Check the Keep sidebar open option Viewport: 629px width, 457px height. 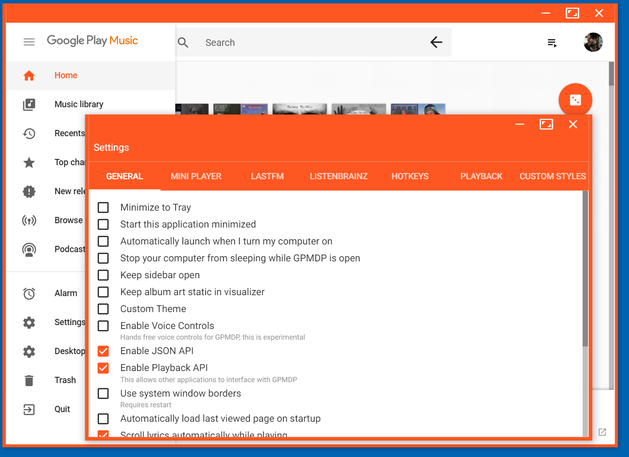[x=103, y=275]
